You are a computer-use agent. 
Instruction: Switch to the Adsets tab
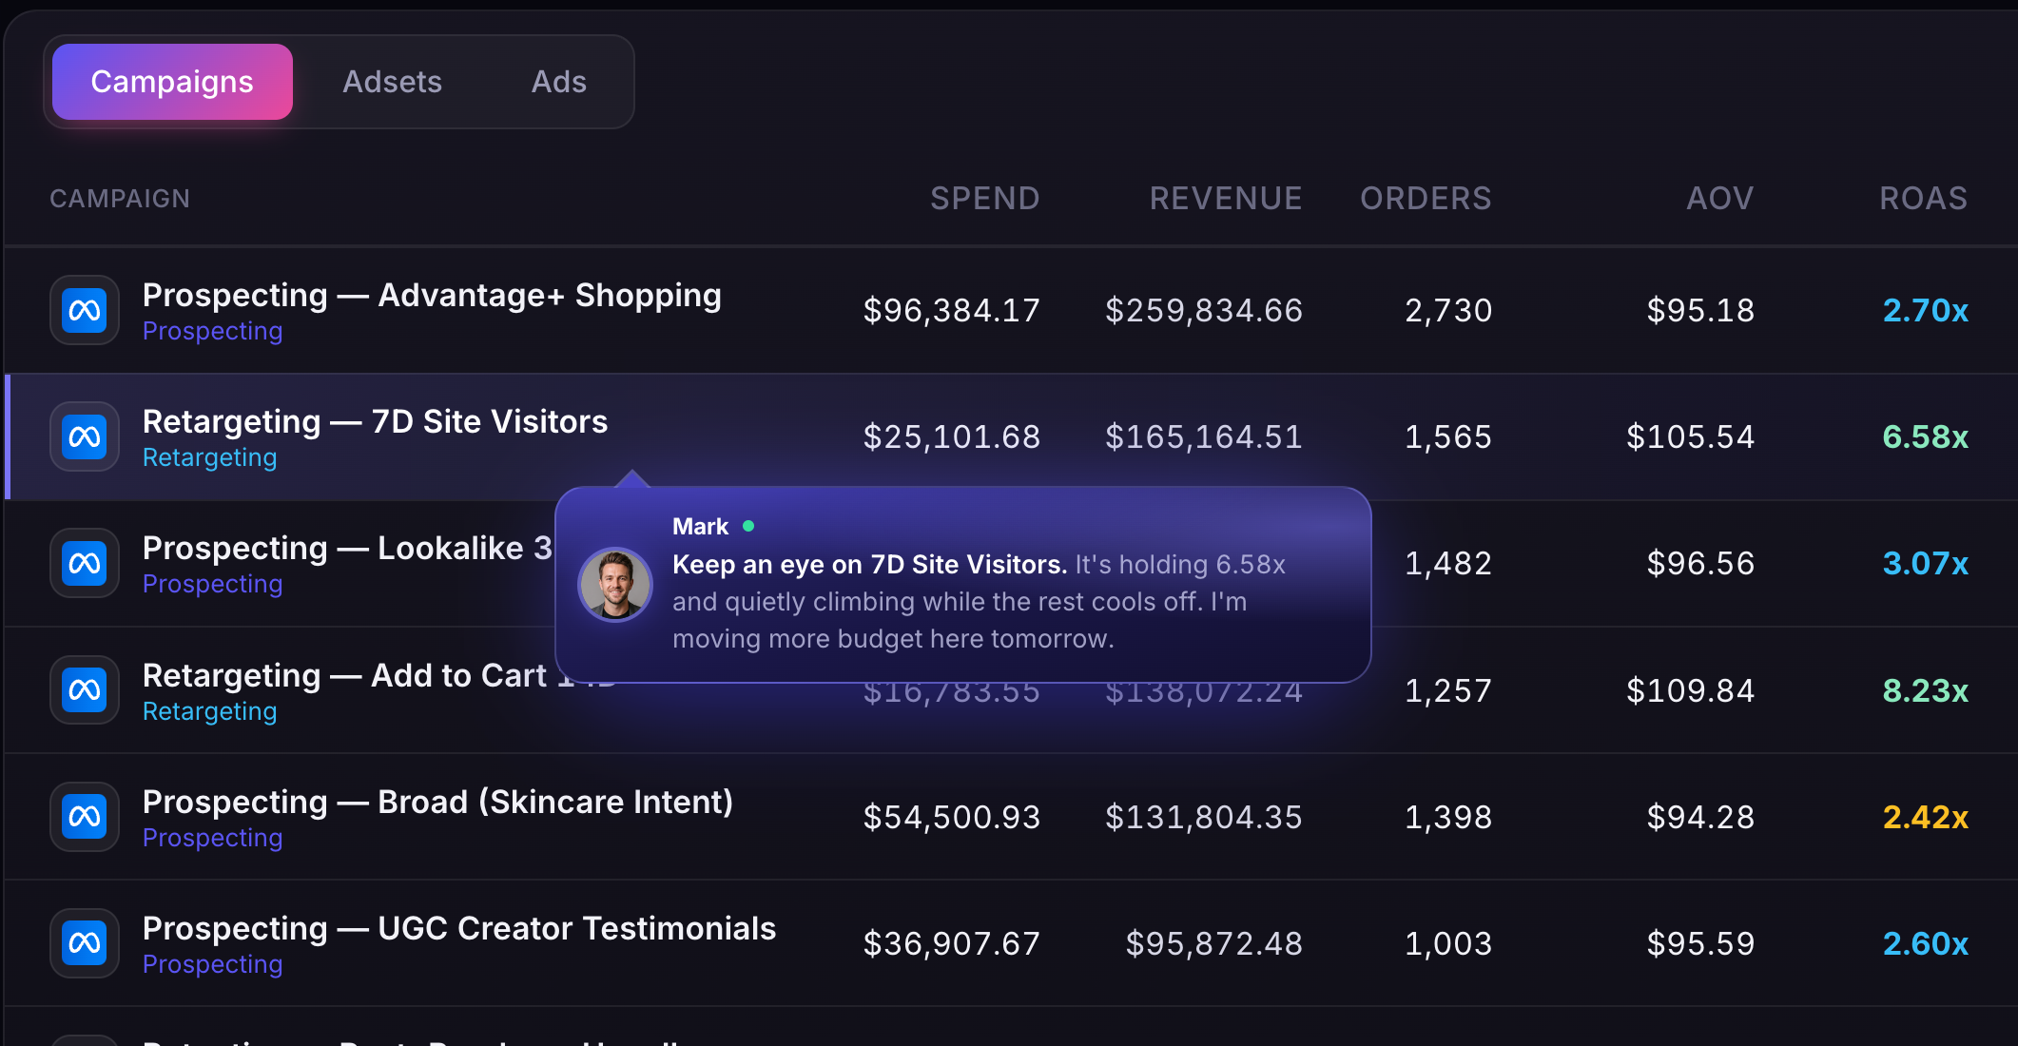click(392, 82)
